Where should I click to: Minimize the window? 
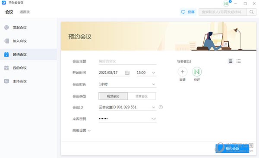click(x=236, y=3)
